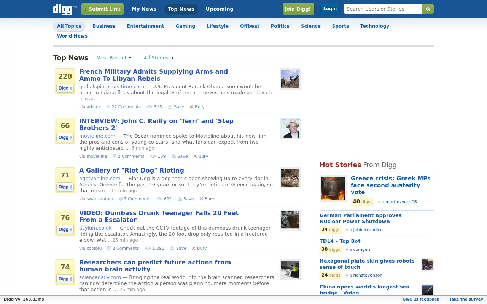Click views eye icon showing 189

click(x=153, y=156)
